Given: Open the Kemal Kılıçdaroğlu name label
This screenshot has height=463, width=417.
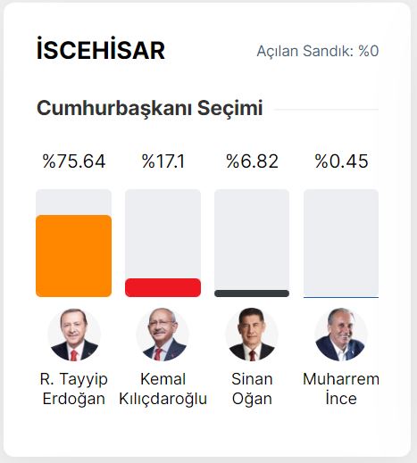Looking at the screenshot, I should [x=163, y=389].
